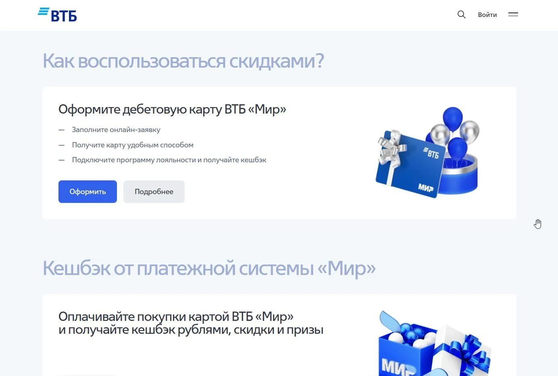Click the text "Оплачивайте покупки картой ВТБ «Мир»"

click(x=176, y=317)
